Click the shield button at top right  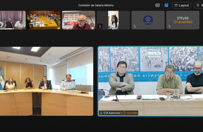199,5
